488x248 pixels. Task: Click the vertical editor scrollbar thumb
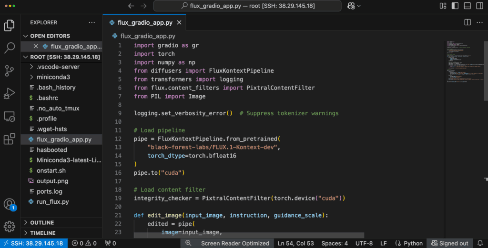pos(486,70)
